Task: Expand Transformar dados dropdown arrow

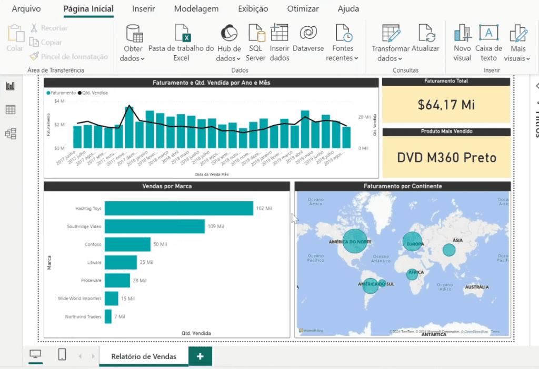Action: (400, 59)
